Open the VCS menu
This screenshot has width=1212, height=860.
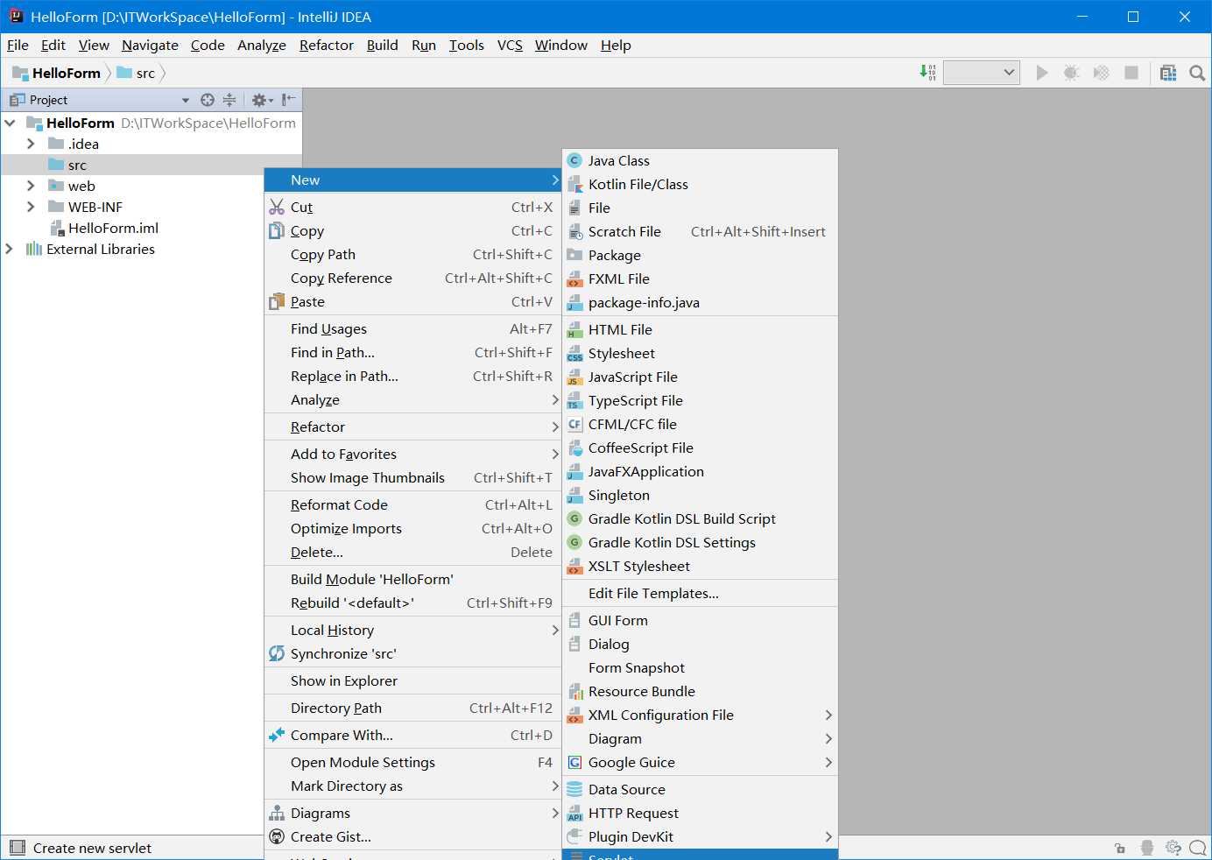click(510, 45)
